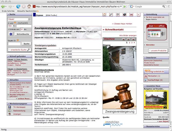Click the Bungalow house thumbnail
Viewport: 172px width, 131px height.
(x=156, y=100)
